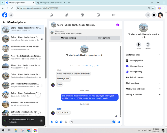The width and height of the screenshot is (167, 133).
Task: Click Change emoji option
Action: 143,72
